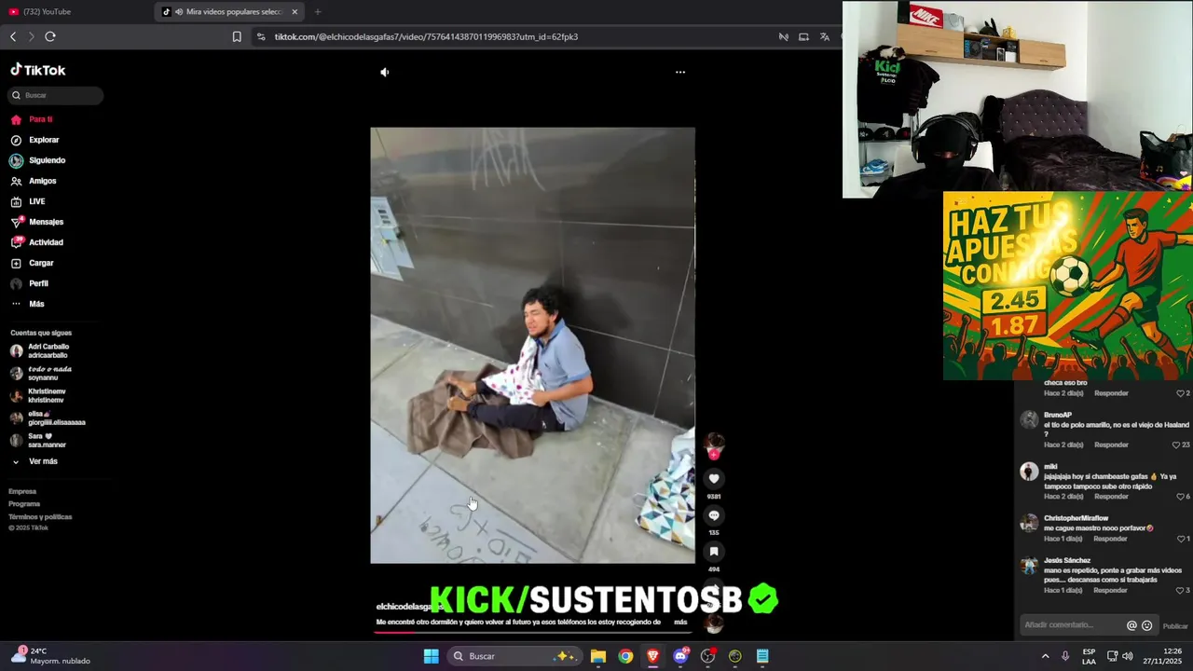Like Jesús Sánchez's comment heart
The image size is (1193, 671).
[x=1180, y=590]
